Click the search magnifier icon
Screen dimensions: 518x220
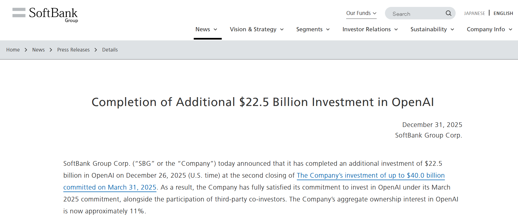point(448,13)
